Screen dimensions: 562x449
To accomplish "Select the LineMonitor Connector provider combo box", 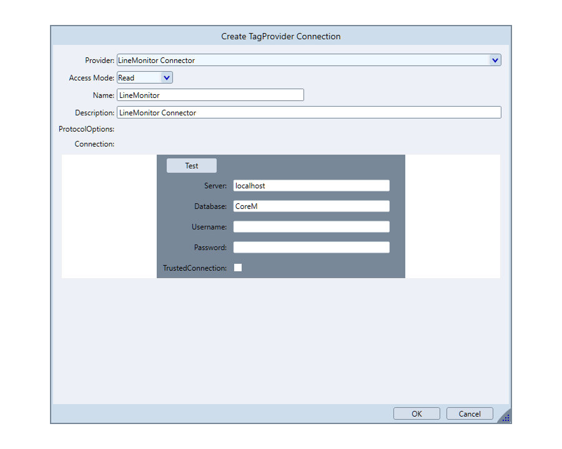I will tap(300, 60).
